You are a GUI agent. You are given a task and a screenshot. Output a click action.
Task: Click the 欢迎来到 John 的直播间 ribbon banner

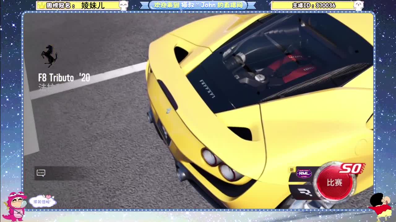[198, 5]
